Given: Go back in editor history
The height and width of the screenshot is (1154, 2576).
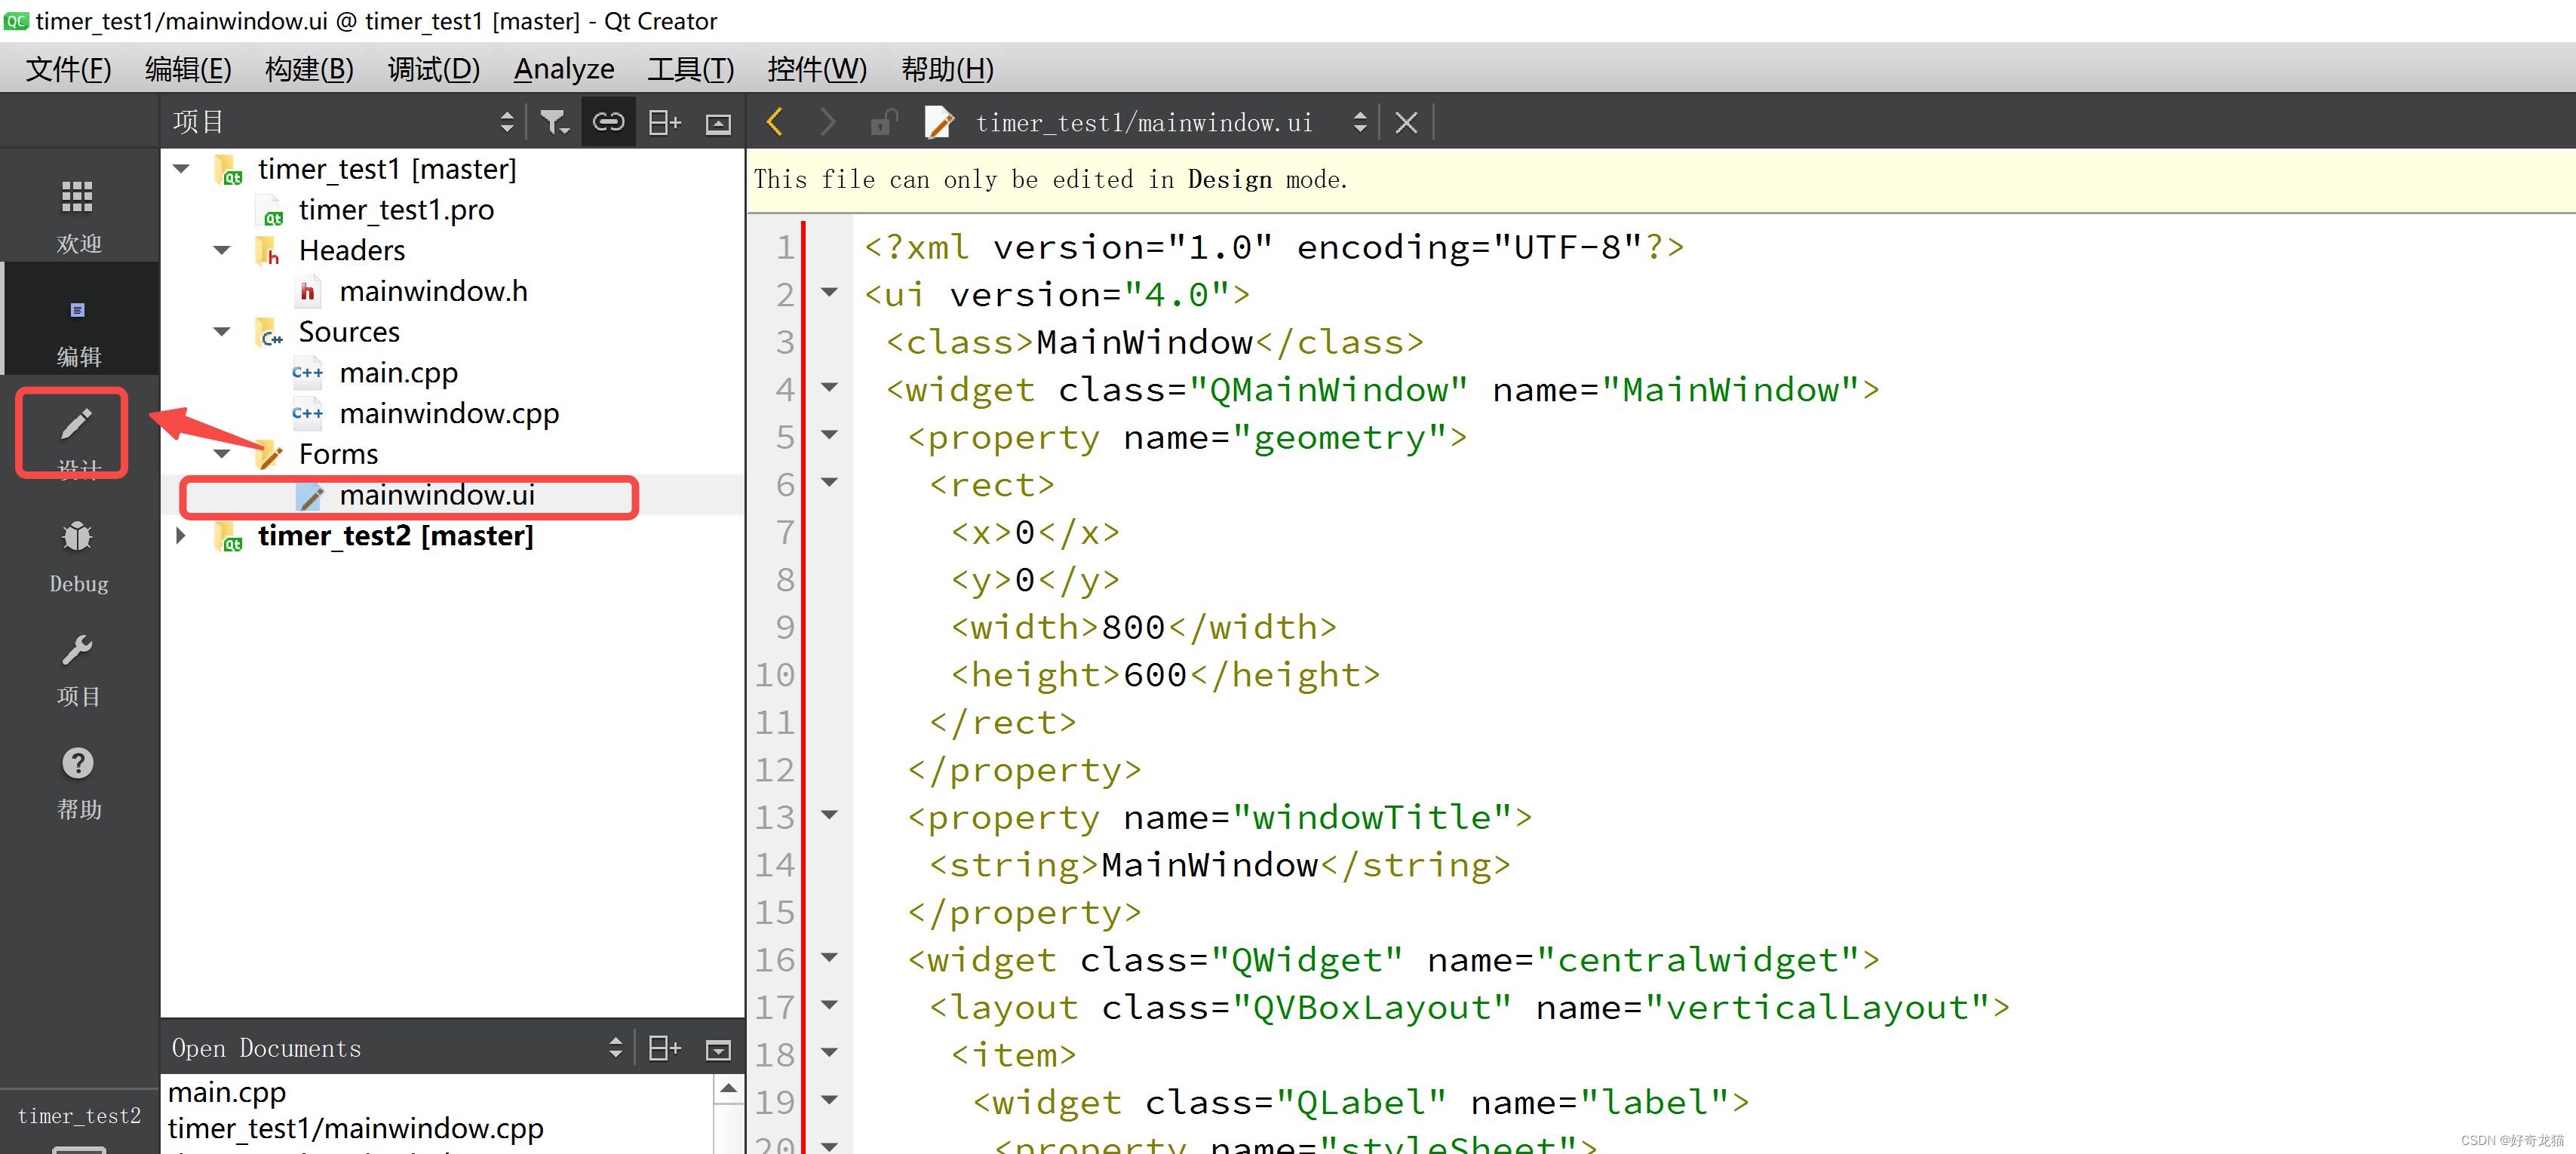Looking at the screenshot, I should coord(774,123).
